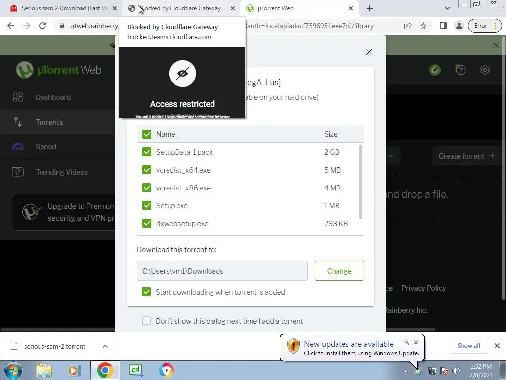506x380 pixels.
Task: Expand serious-sam-2.torrent download options arrow
Action: tap(105, 346)
